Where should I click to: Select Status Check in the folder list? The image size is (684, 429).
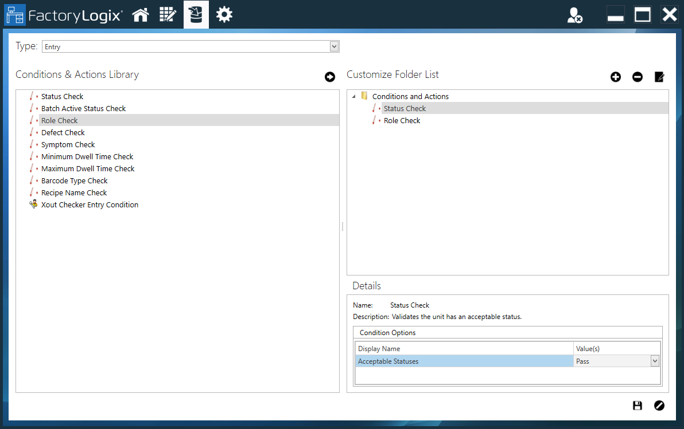405,108
